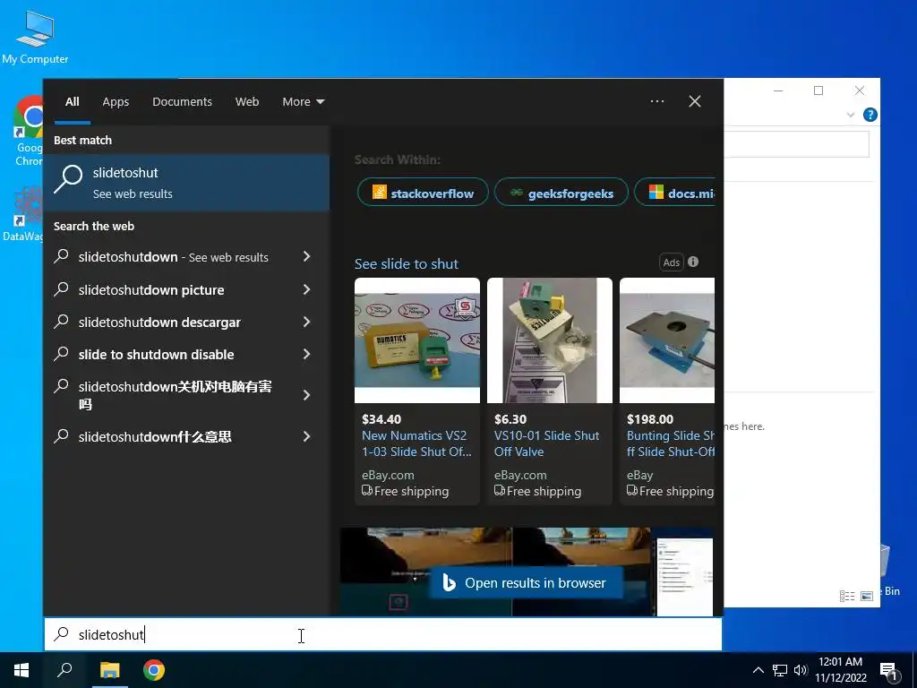The width and height of the screenshot is (917, 688).
Task: Expand the slidetoshutdown descargar arrow
Action: 306,322
